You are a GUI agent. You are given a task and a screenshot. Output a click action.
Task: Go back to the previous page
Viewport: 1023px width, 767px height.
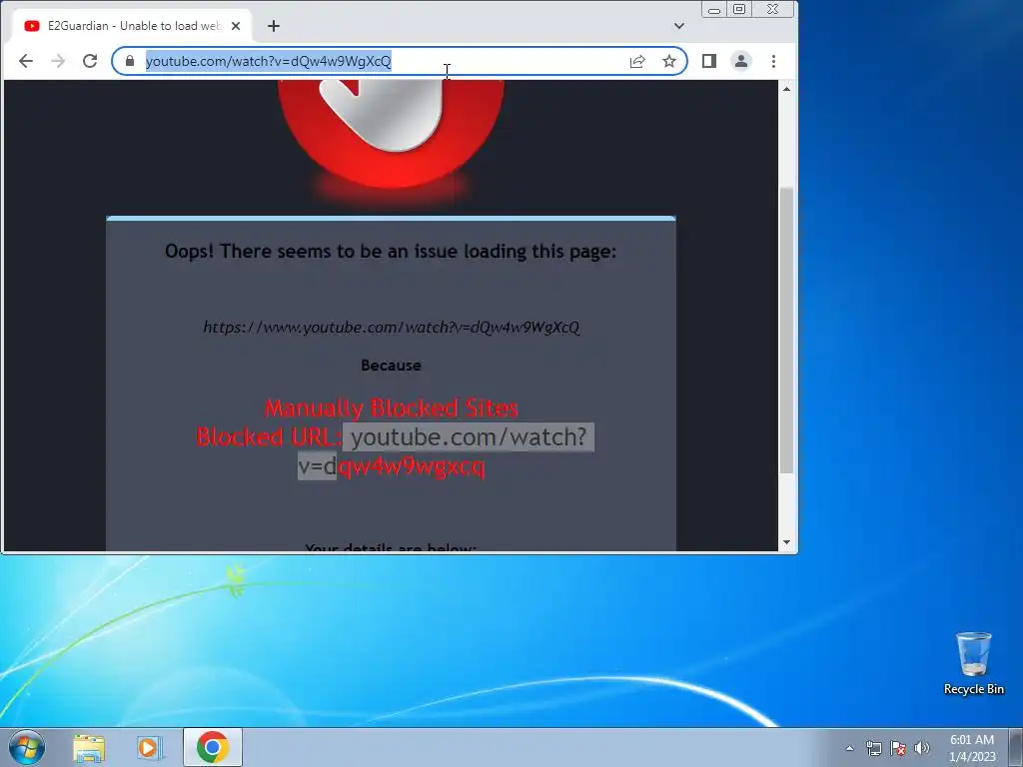[26, 61]
